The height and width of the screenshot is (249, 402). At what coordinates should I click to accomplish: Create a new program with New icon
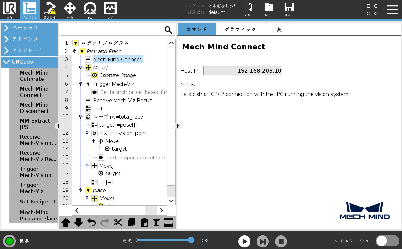click(249, 9)
